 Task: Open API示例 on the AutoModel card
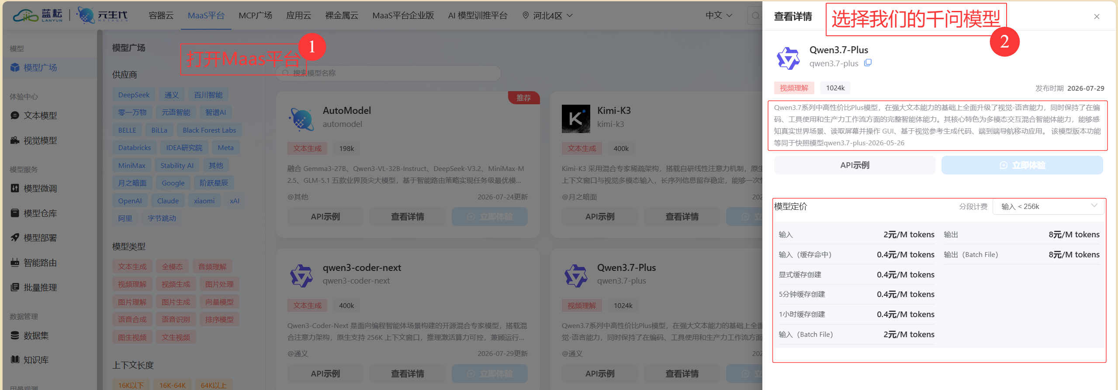[x=325, y=217]
